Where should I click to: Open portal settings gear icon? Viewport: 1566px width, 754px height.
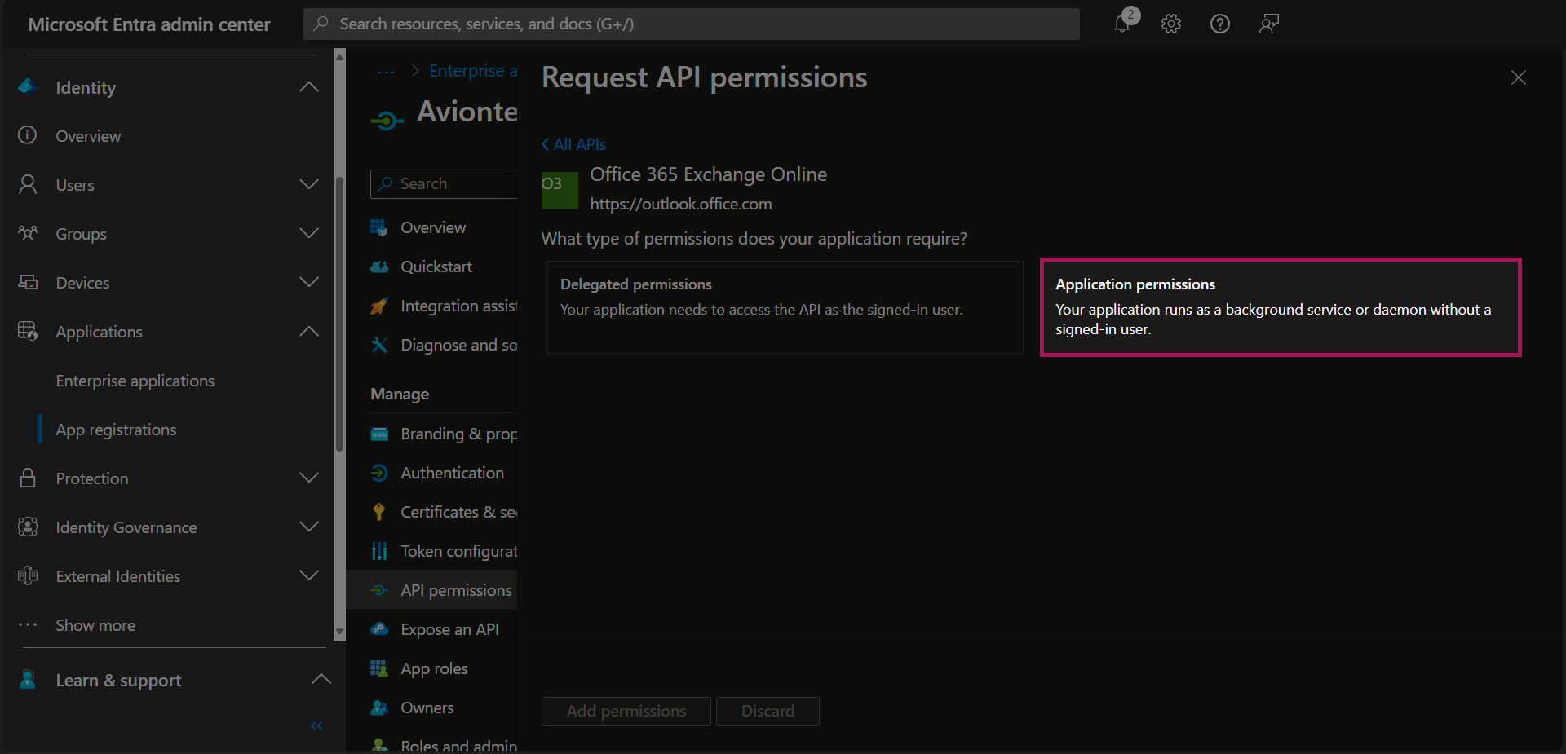point(1171,24)
